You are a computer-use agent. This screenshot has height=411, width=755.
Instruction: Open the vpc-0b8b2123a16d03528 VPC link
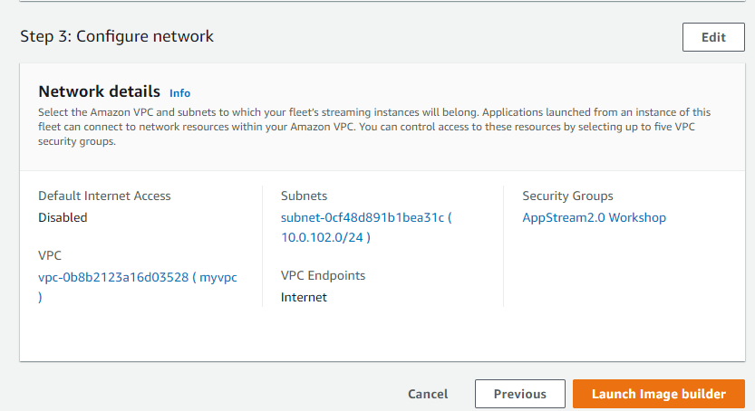tap(112, 278)
